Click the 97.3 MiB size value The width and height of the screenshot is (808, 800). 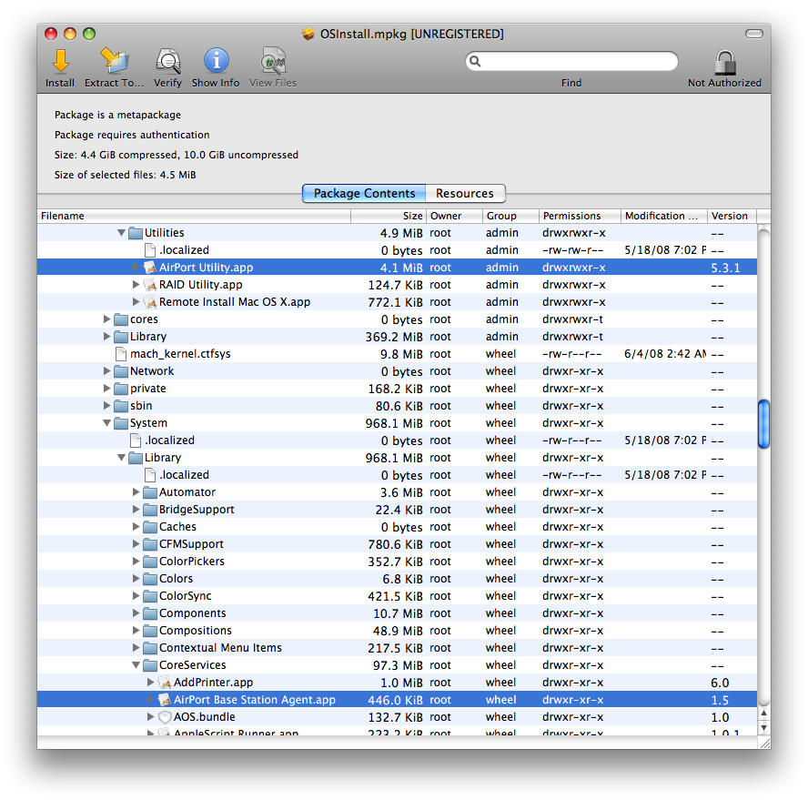pos(398,665)
